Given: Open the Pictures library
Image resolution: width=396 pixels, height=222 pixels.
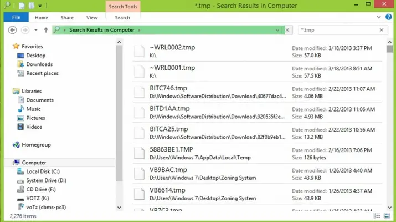Looking at the screenshot, I should (35, 118).
